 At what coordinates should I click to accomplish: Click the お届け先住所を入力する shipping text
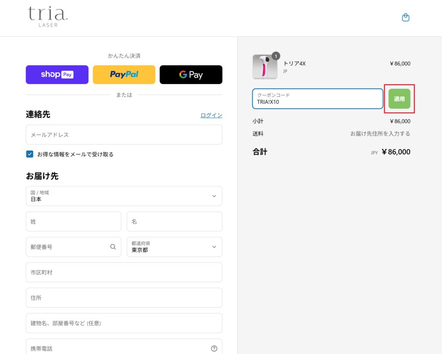pyautogui.click(x=380, y=133)
